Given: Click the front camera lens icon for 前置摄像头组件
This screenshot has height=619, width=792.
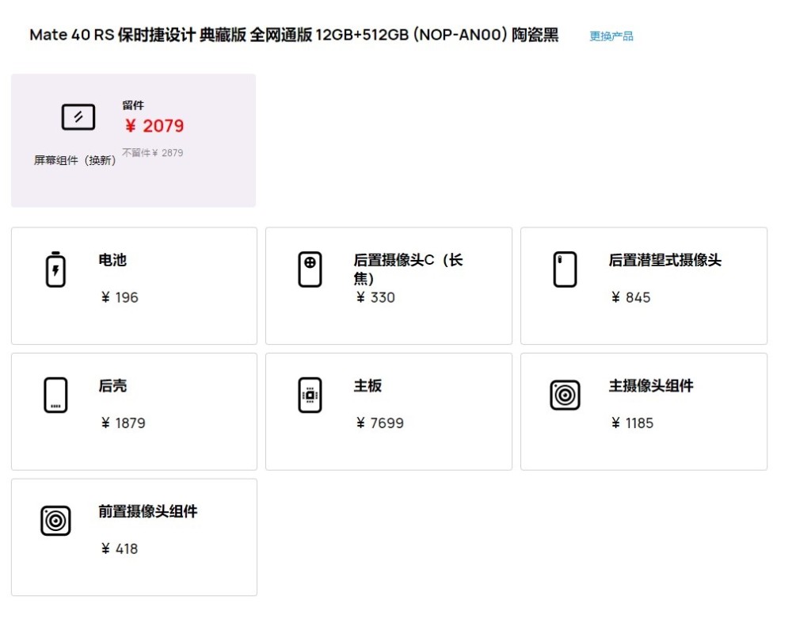Looking at the screenshot, I should 55,520.
